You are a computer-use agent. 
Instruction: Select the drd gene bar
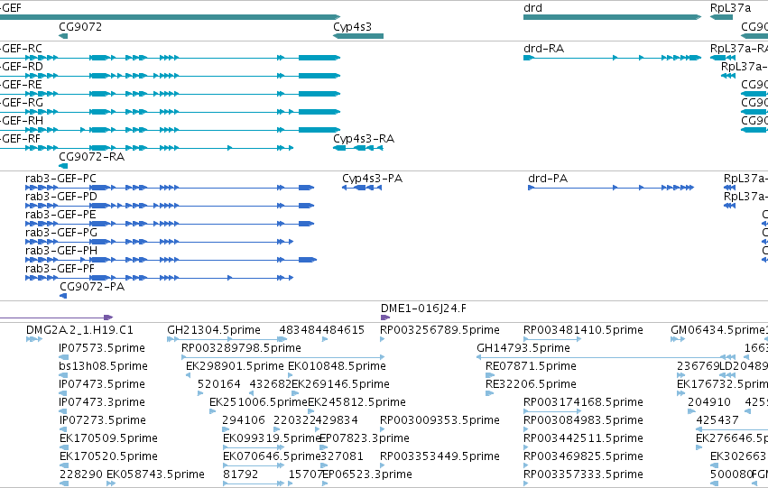[x=612, y=17]
